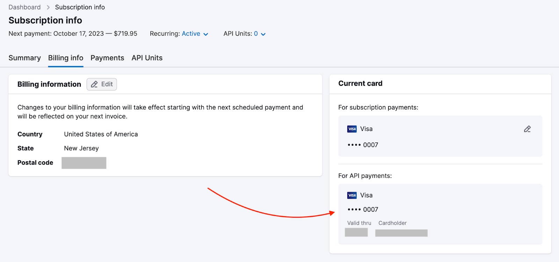Click the Cardholder label

[x=392, y=223]
